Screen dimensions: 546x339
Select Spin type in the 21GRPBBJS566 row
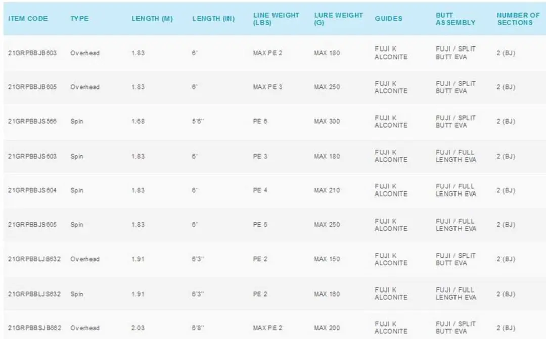[x=77, y=121]
